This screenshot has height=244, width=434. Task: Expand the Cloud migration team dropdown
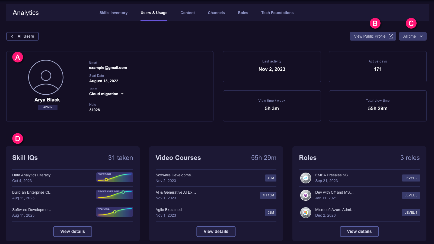click(x=122, y=94)
